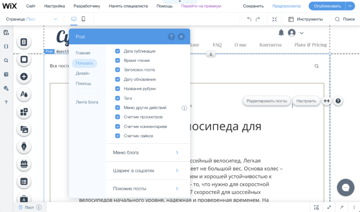Click the Post panel help question icon
The image size is (360, 212).
coord(171,37)
